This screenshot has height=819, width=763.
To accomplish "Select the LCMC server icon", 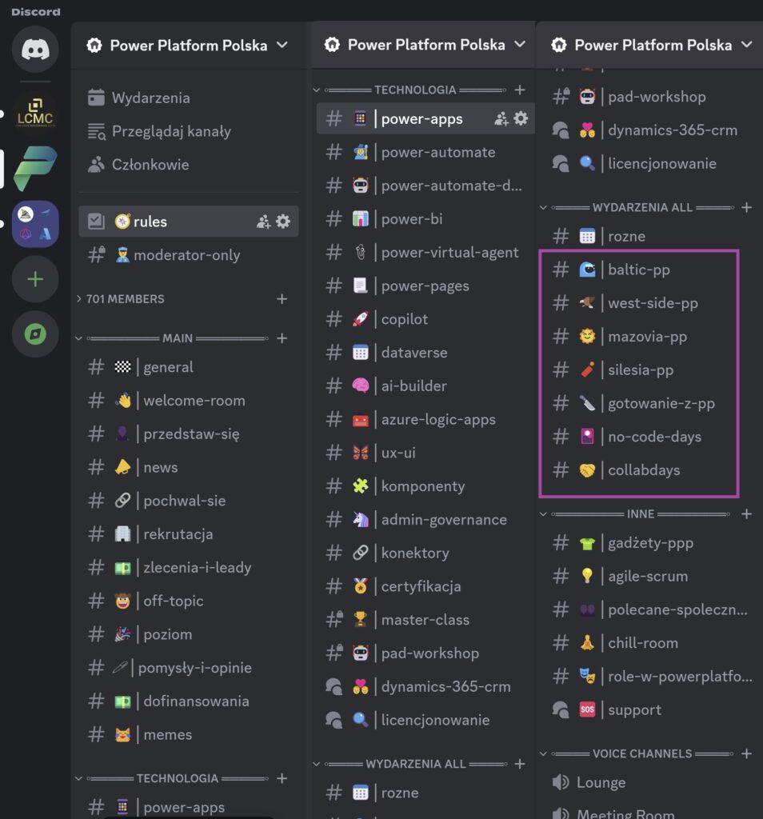I will pyautogui.click(x=35, y=112).
